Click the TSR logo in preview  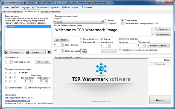coord(101,69)
